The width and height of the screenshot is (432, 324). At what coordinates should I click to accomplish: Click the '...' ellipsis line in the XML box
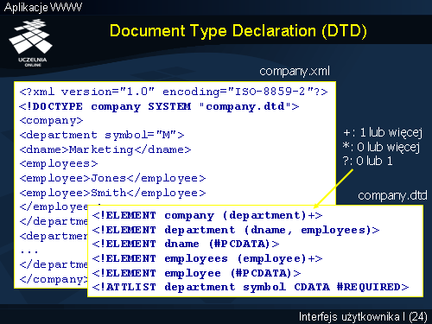[29, 251]
